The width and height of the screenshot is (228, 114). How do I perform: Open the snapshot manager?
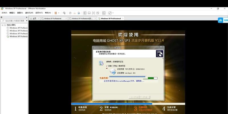click(x=79, y=13)
